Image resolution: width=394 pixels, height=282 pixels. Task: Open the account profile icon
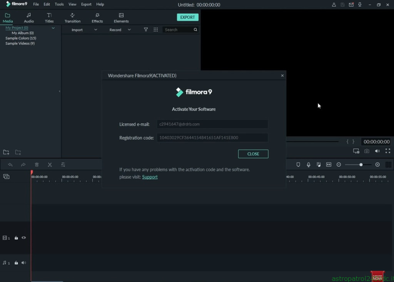(334, 5)
